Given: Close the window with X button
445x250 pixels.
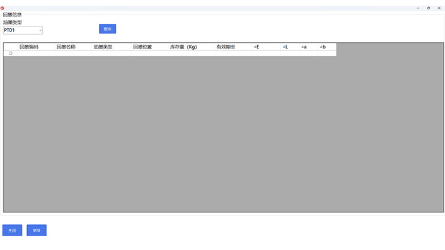Looking at the screenshot, I should pyautogui.click(x=439, y=8).
